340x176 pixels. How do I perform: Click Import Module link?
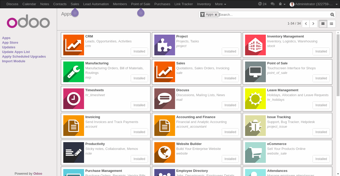pyautogui.click(x=14, y=61)
